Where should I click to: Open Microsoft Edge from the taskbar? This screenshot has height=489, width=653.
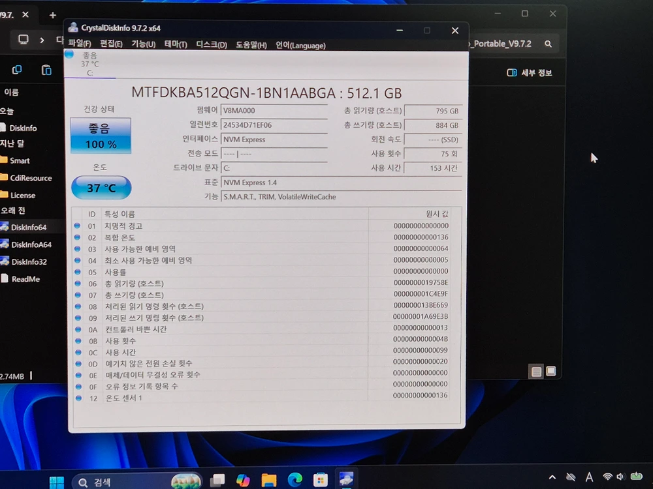(x=295, y=480)
